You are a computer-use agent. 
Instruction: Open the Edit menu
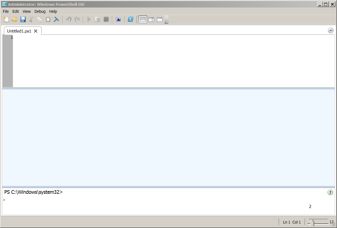tap(16, 11)
